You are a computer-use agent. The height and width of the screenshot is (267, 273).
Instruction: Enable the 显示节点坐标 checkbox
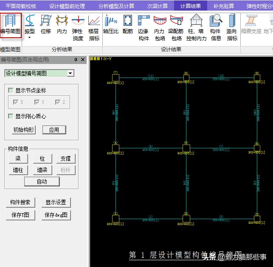[11, 91]
